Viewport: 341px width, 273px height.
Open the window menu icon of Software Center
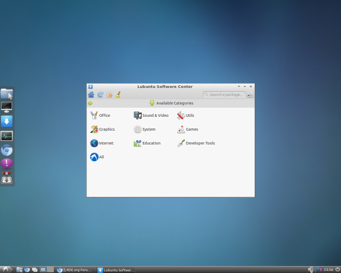click(91, 87)
